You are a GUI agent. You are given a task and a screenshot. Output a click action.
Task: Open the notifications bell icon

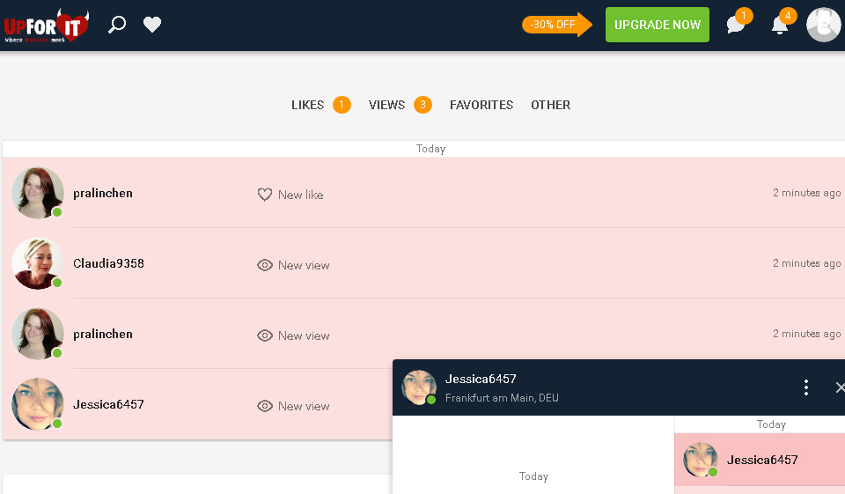(x=780, y=25)
